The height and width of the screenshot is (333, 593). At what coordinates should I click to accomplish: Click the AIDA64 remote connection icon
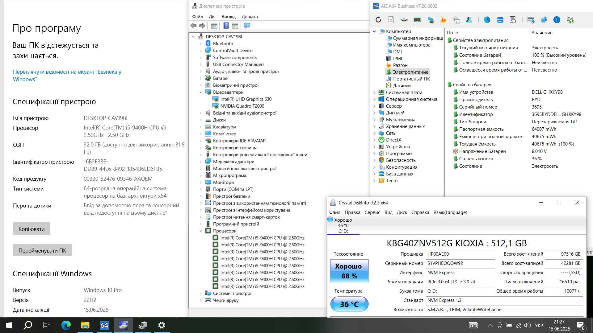(570, 20)
